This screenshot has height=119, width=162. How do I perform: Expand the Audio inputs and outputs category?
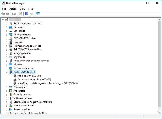7,23
